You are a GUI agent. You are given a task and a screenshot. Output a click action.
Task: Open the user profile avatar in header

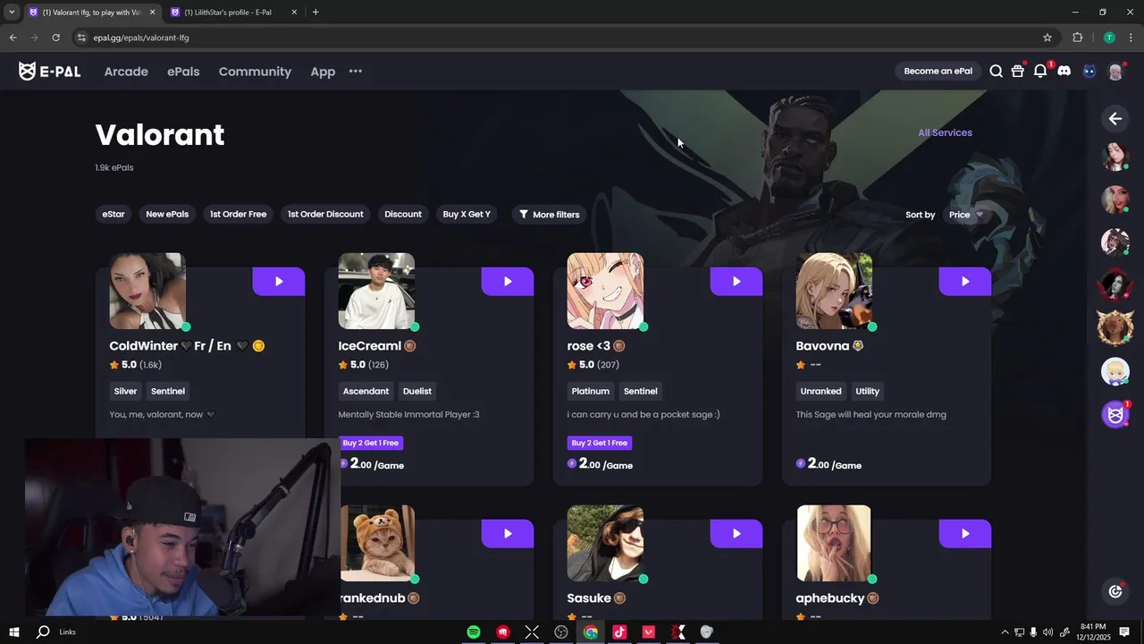[1115, 72]
